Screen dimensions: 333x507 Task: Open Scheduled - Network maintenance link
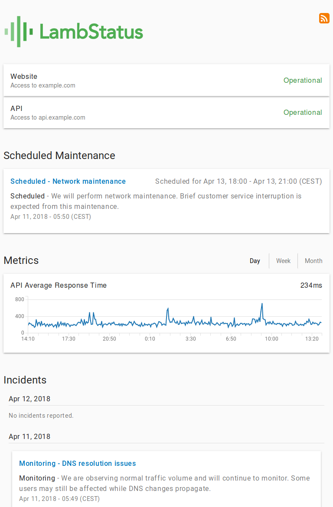point(68,182)
